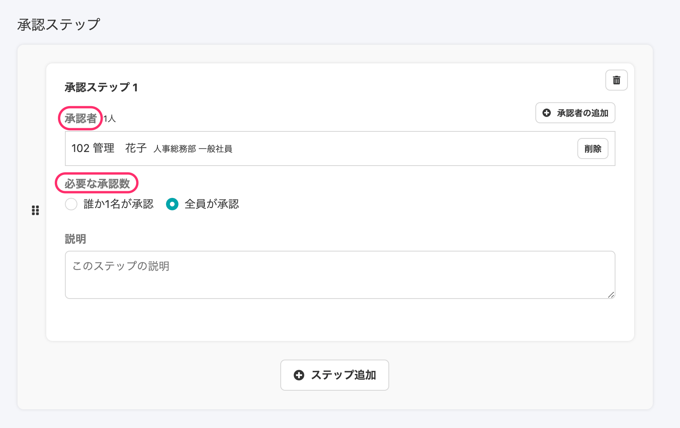This screenshot has height=428, width=680.
Task: Click 承認者の追加 button
Action: click(575, 113)
